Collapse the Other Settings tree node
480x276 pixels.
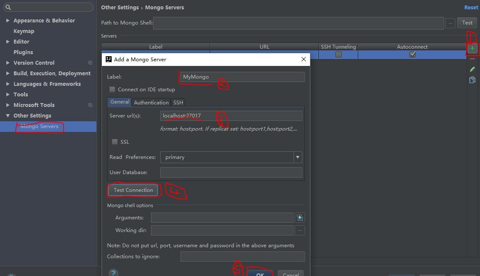point(8,115)
